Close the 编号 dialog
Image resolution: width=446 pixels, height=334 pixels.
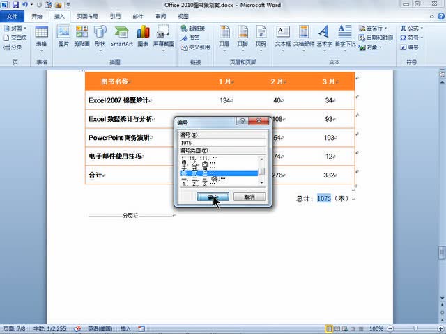tap(259, 121)
